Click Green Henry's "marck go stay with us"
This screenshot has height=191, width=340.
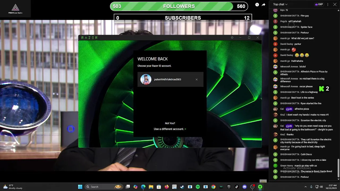click(x=305, y=166)
